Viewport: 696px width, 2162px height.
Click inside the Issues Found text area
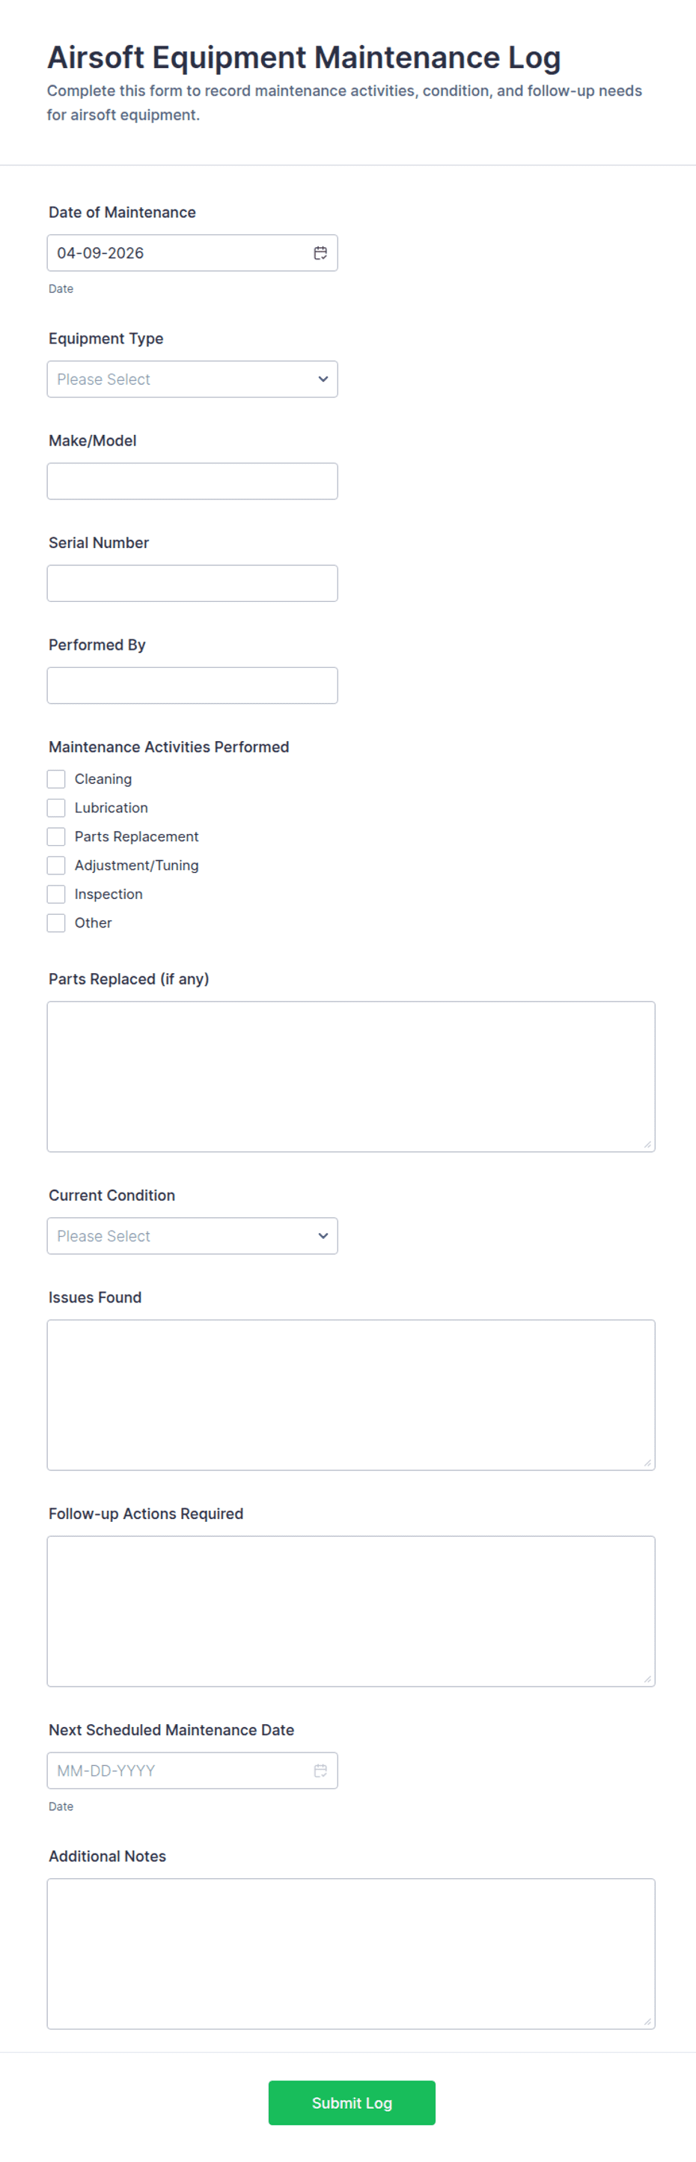(350, 1394)
